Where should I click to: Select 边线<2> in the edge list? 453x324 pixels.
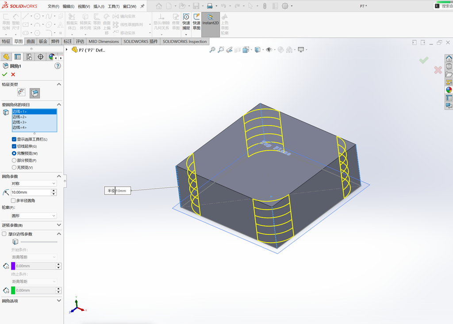[35, 117]
